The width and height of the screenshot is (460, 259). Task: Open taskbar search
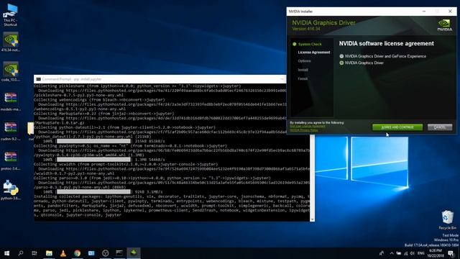click(x=21, y=253)
